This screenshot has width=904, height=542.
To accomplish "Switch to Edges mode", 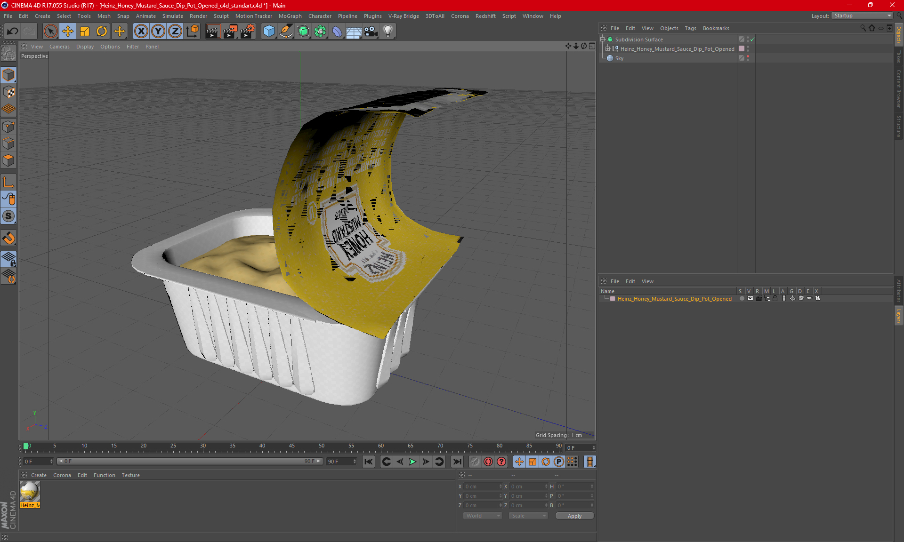I will coord(8,143).
